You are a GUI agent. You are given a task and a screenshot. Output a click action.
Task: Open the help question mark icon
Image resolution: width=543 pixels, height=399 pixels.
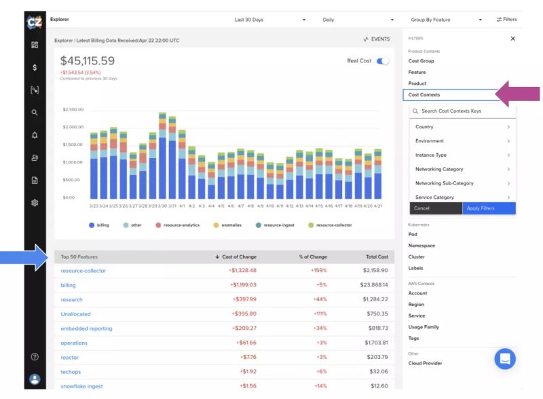tap(34, 356)
